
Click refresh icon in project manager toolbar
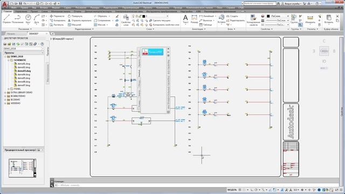point(18,44)
